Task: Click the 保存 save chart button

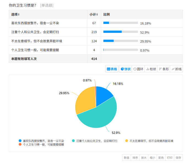Action: point(179,158)
